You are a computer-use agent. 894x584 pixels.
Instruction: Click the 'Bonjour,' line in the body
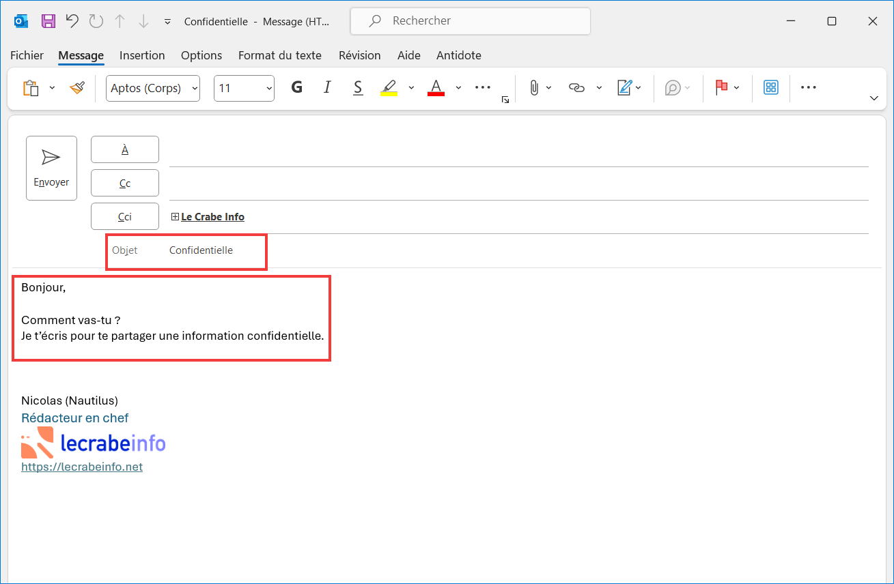[x=44, y=287]
